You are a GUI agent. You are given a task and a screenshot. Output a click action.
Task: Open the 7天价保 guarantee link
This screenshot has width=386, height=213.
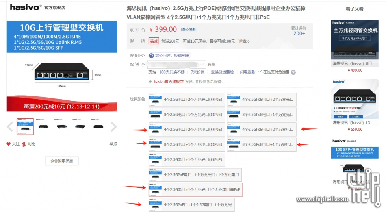pyautogui.click(x=198, y=72)
